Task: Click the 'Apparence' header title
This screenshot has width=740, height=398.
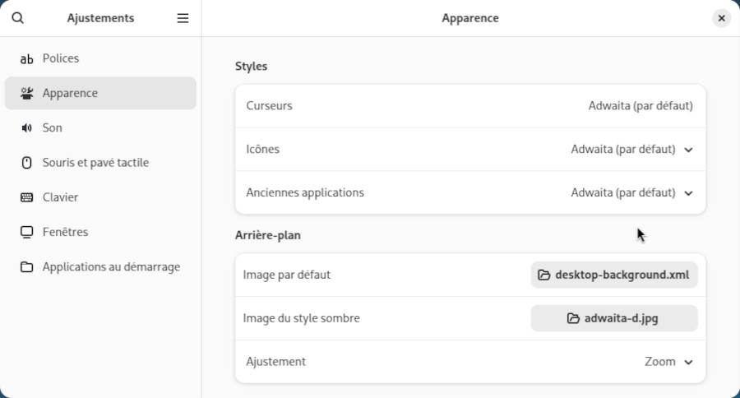Action: (470, 18)
